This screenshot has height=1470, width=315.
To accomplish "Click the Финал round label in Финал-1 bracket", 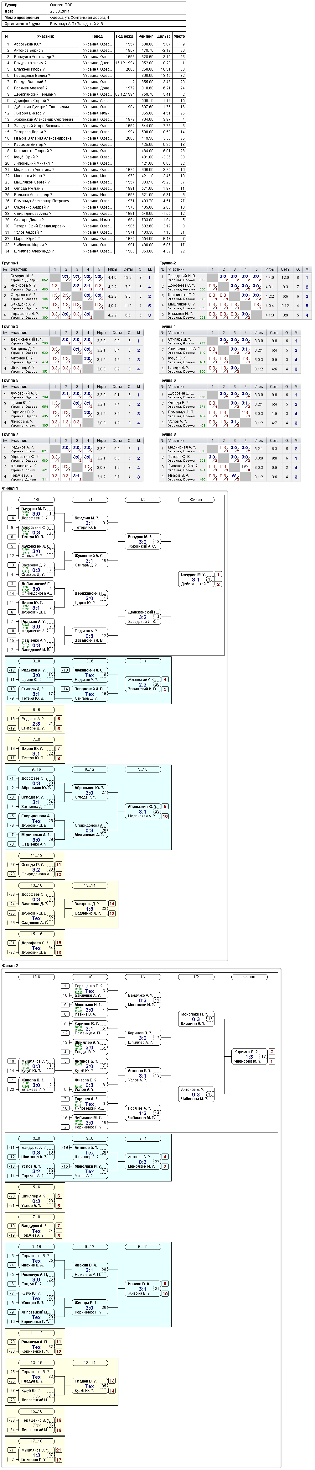I will tap(195, 499).
